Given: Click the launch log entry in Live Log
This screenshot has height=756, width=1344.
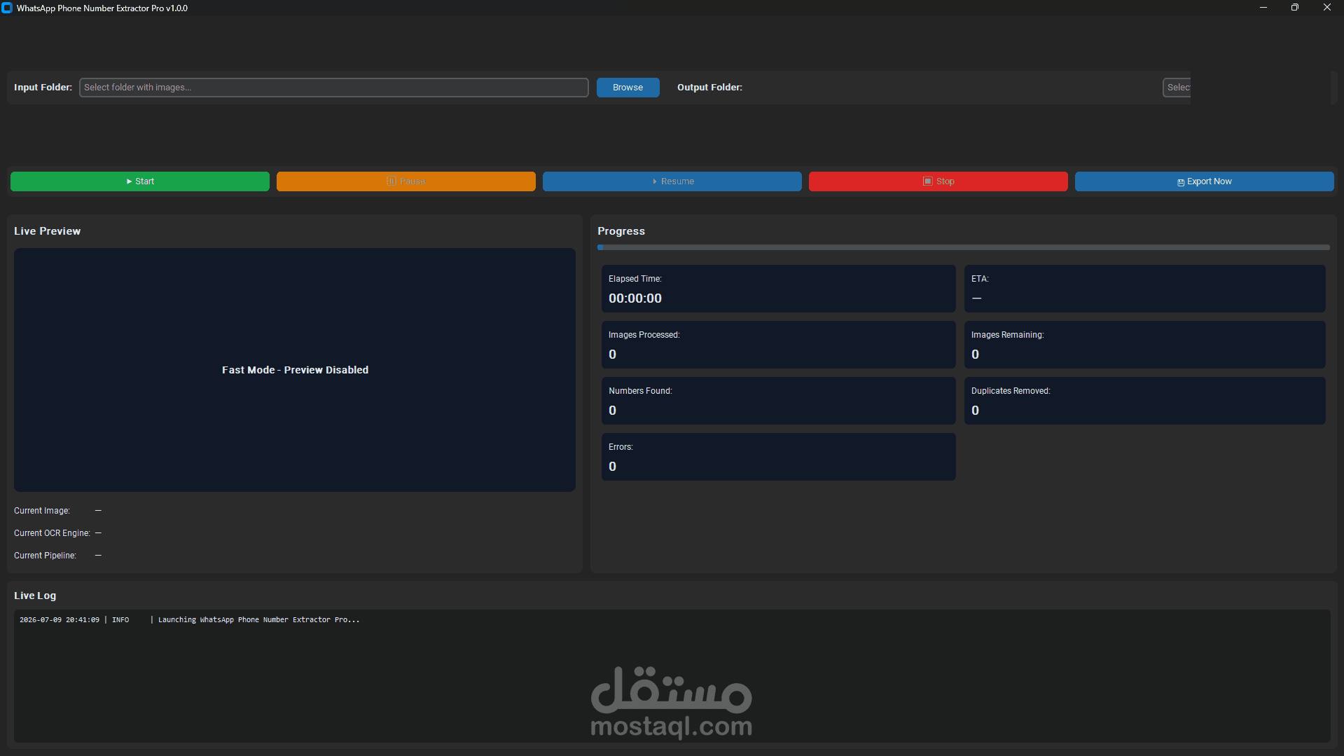Looking at the screenshot, I should coord(189,620).
